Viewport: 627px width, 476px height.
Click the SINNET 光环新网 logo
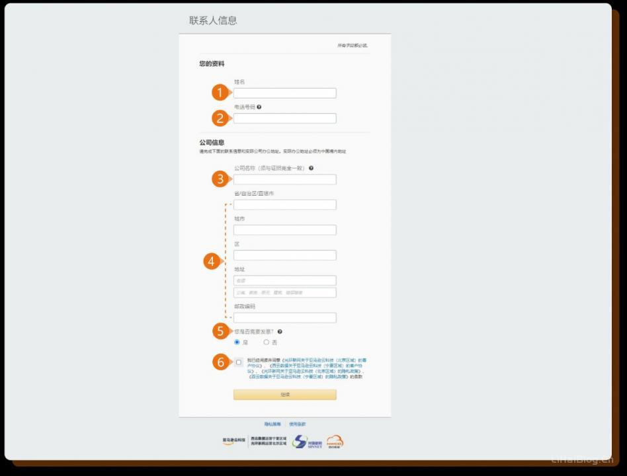coord(308,442)
